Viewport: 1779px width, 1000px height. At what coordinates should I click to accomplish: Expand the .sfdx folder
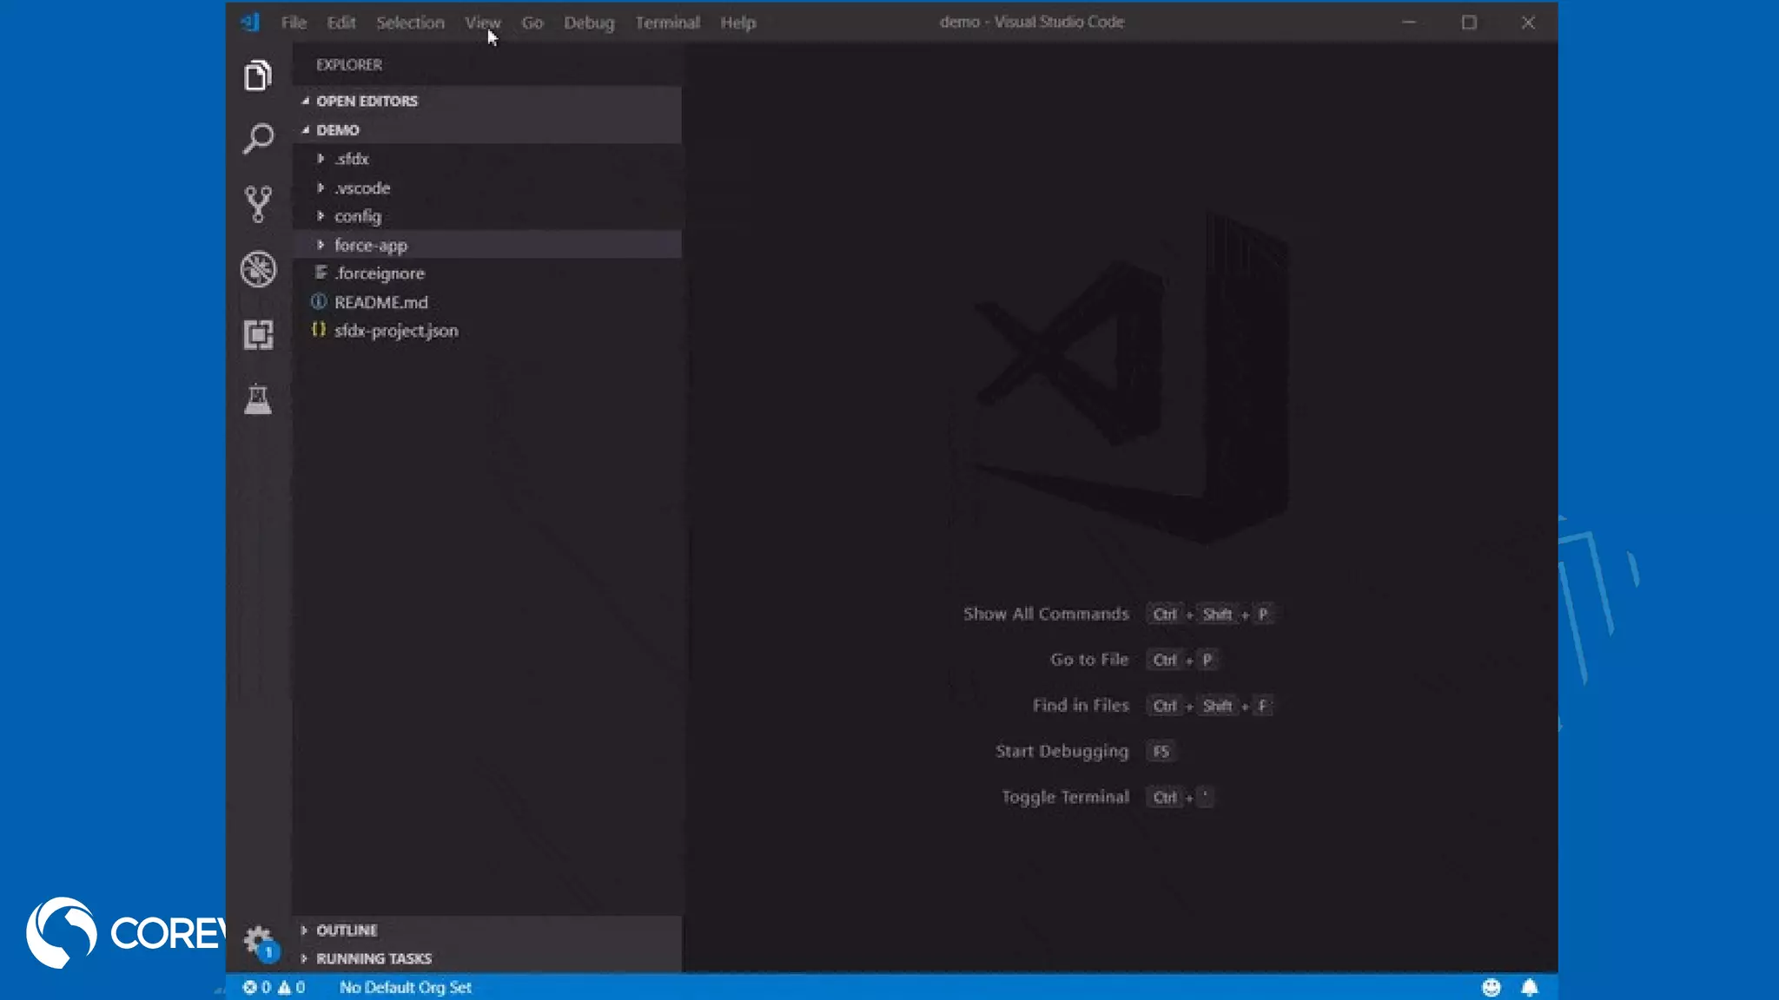point(352,159)
